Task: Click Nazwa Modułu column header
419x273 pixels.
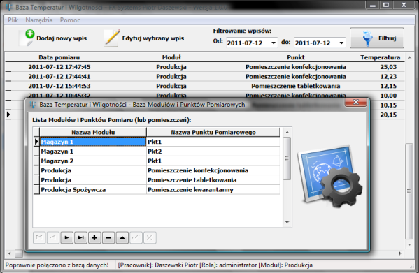Action: coord(93,132)
